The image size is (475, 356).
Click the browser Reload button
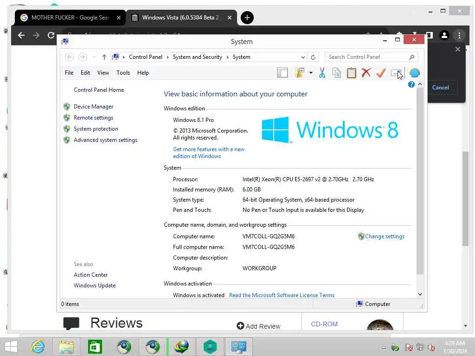51,35
